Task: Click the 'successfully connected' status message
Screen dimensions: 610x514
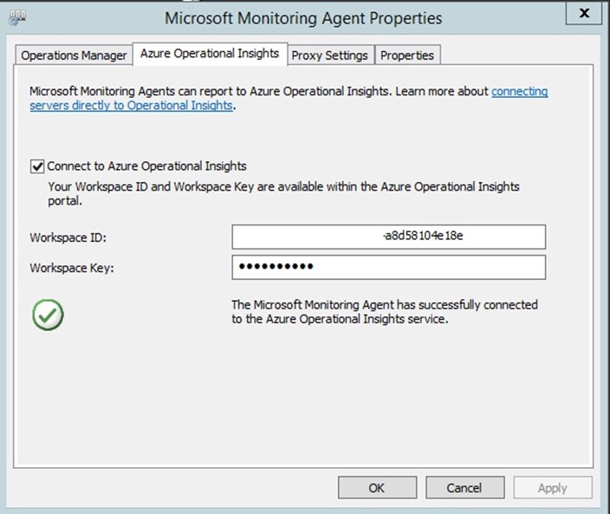Action: coord(385,312)
